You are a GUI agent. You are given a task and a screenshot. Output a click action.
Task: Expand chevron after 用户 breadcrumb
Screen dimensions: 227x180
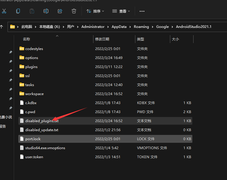click(78, 27)
